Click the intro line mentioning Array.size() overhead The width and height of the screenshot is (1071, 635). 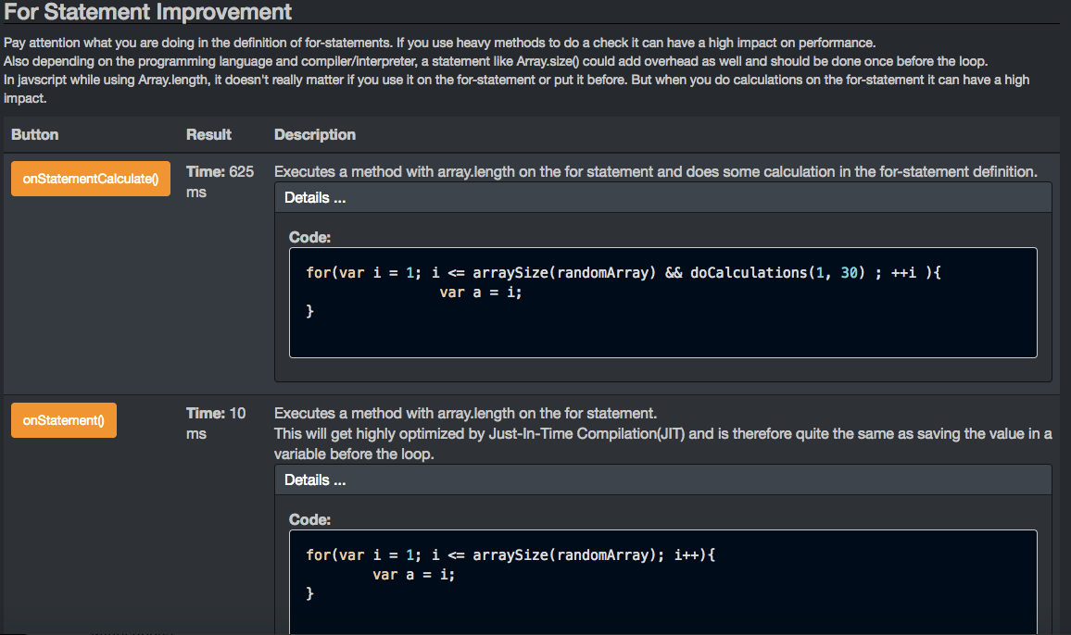(496, 61)
